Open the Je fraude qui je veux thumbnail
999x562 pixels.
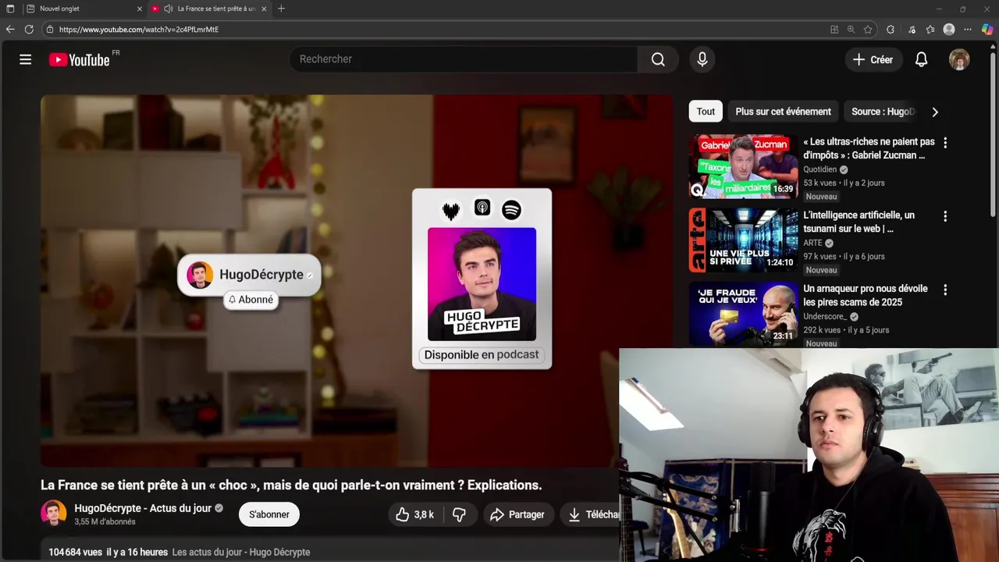(x=743, y=314)
